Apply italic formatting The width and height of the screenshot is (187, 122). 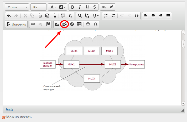click(80, 7)
